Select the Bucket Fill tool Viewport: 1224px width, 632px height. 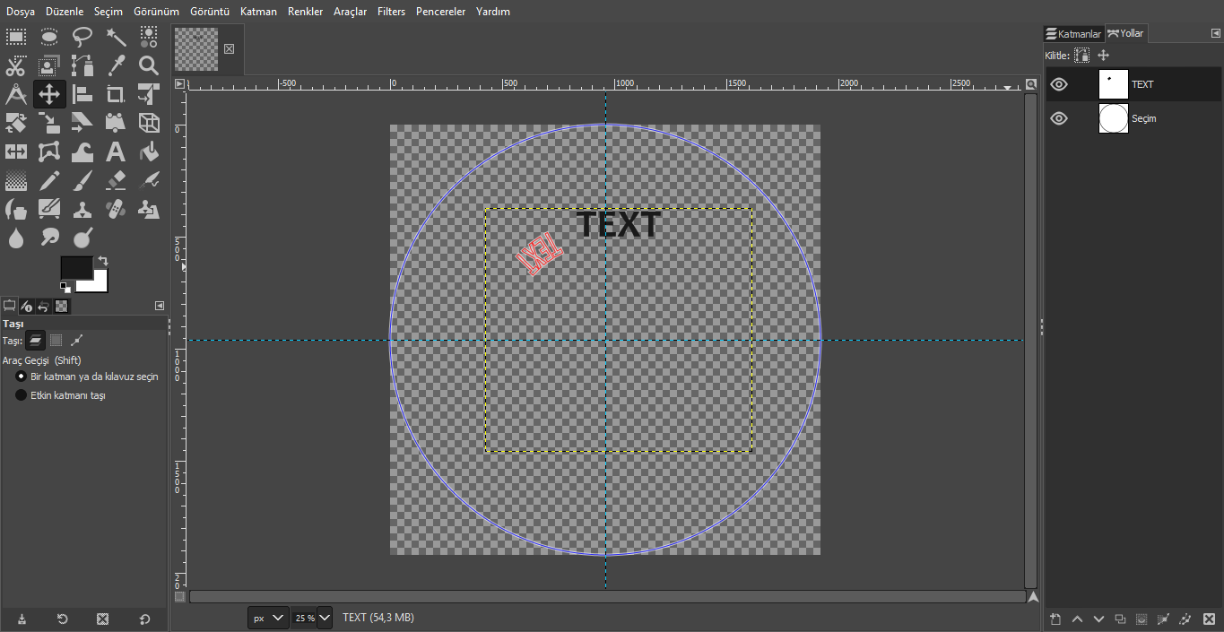tap(149, 152)
